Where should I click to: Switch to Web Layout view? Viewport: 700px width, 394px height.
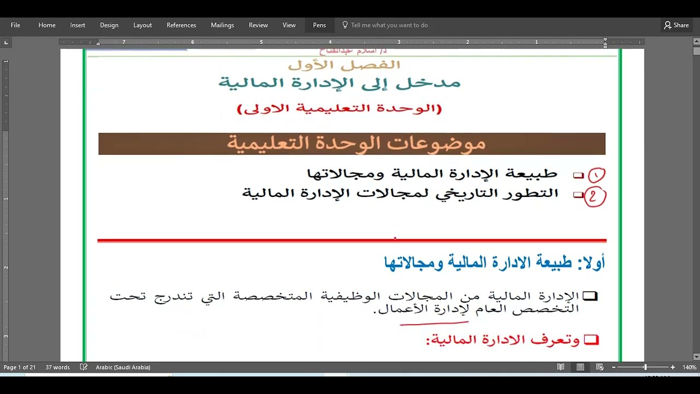point(600,367)
